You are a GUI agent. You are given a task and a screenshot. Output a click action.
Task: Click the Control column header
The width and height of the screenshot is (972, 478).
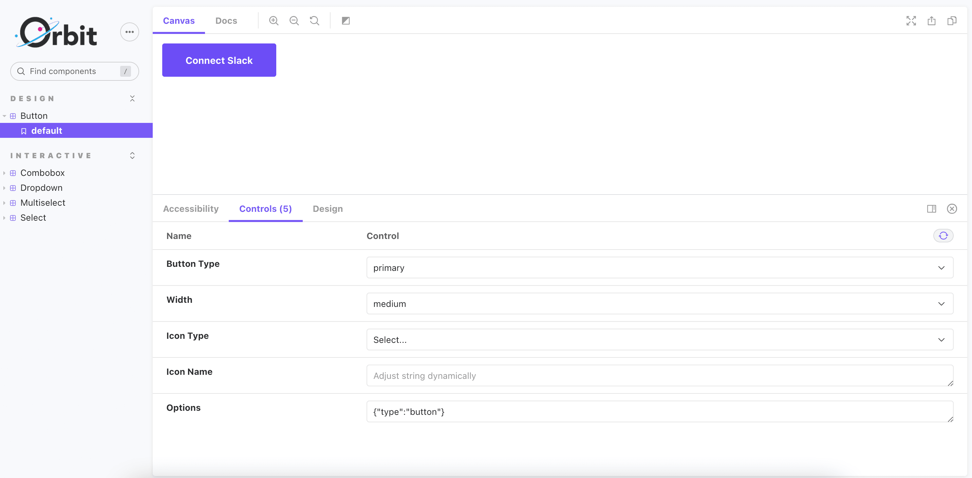(382, 236)
